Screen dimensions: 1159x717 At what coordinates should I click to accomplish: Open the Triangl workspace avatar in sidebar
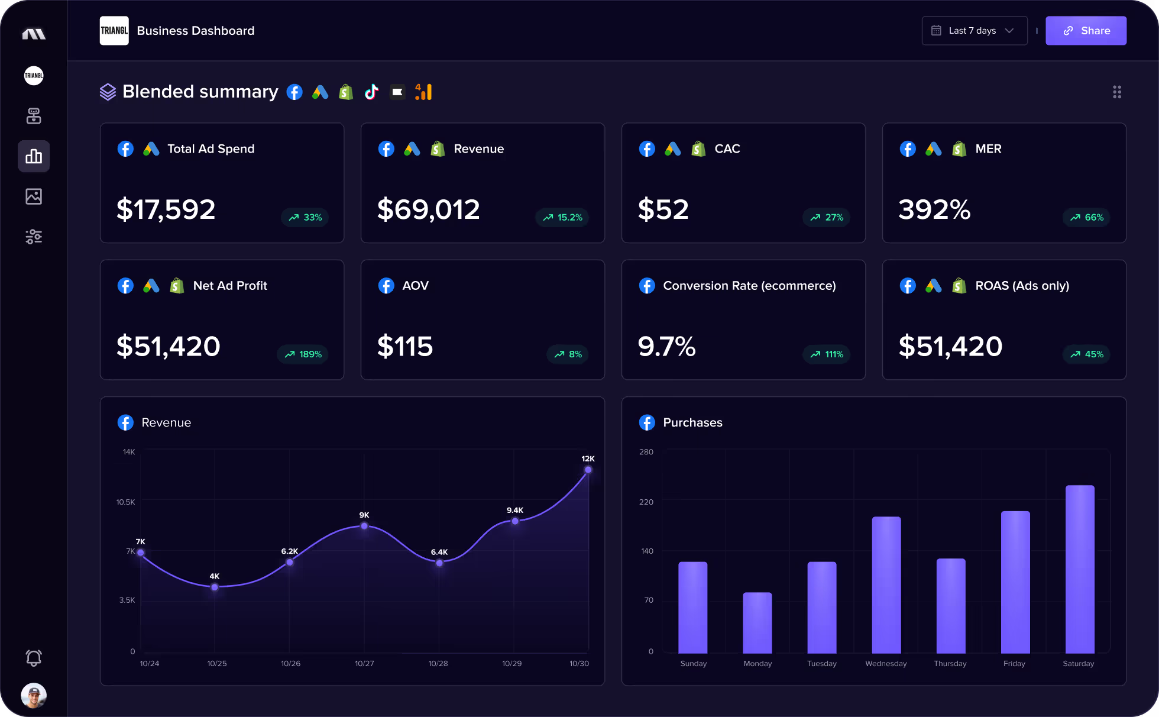pyautogui.click(x=34, y=75)
